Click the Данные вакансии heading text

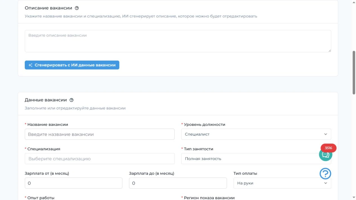coord(46,100)
